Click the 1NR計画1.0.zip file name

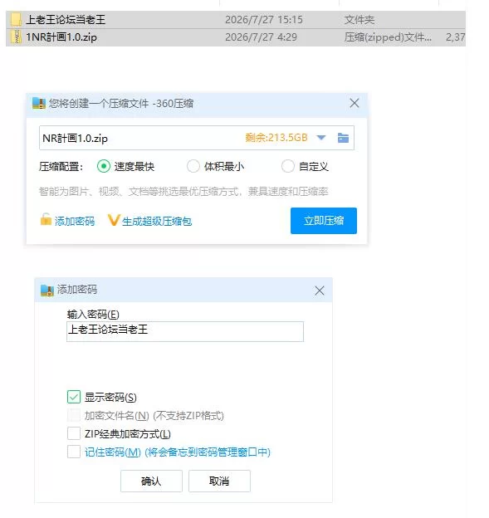coord(61,37)
